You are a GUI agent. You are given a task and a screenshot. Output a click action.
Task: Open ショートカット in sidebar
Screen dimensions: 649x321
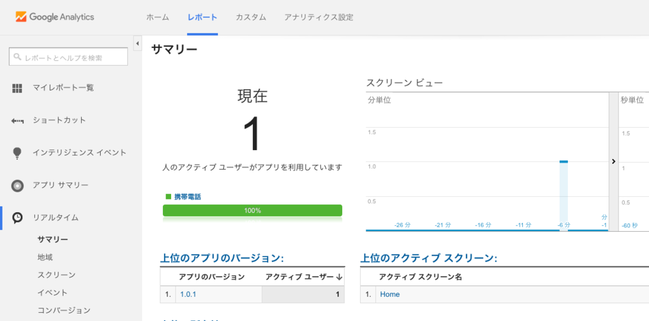point(59,120)
